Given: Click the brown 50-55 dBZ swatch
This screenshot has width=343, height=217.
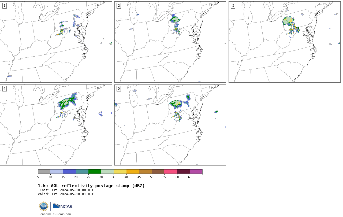Looking at the screenshot, I should click(x=158, y=172).
